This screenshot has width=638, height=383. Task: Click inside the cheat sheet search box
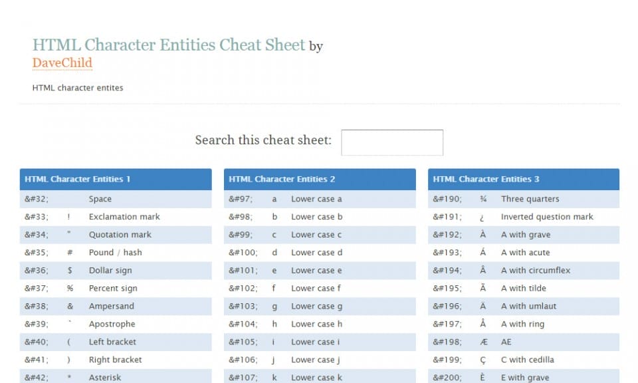pyautogui.click(x=391, y=142)
